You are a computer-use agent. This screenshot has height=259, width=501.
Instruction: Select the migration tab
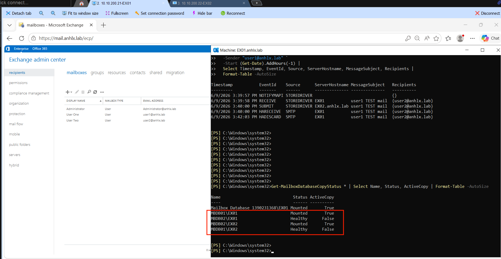coord(175,73)
